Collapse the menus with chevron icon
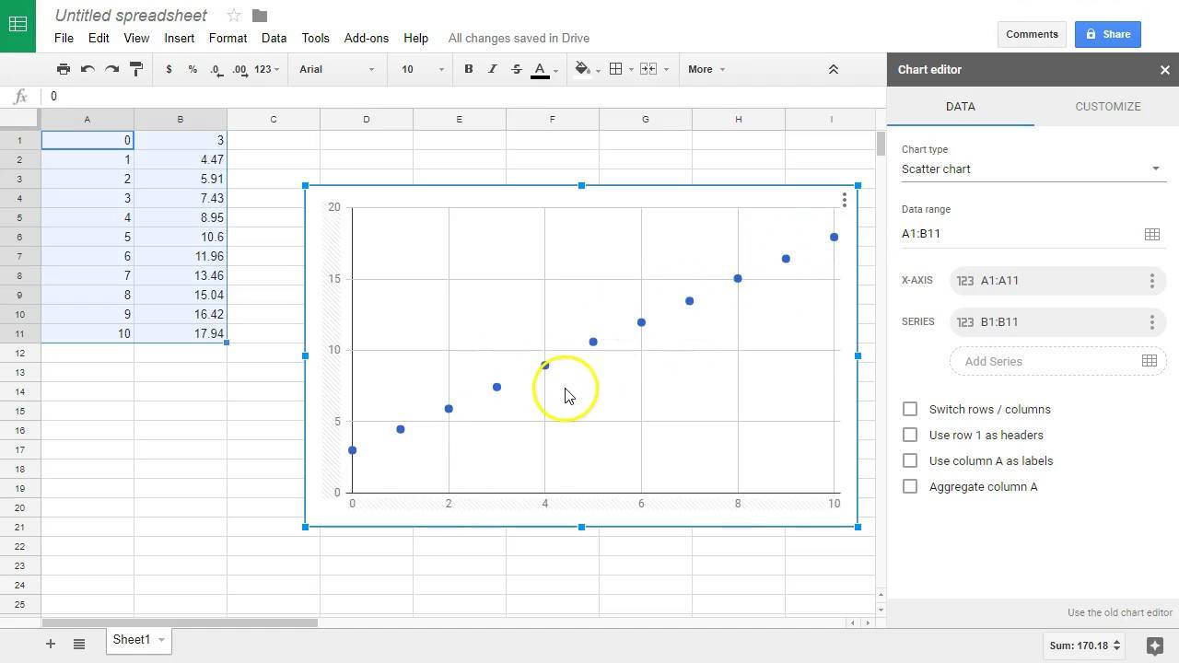 [834, 69]
